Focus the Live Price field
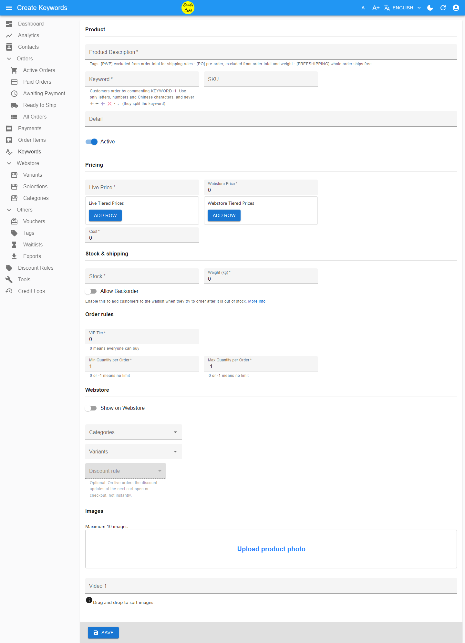 point(142,187)
